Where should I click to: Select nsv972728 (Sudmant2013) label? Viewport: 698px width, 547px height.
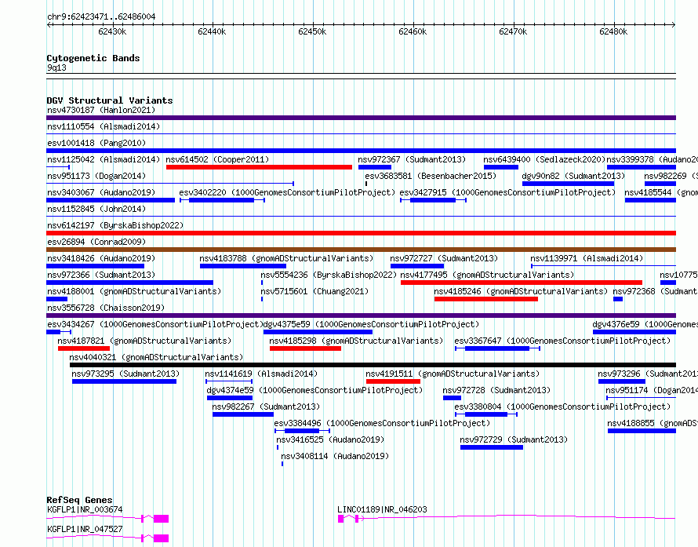[496, 390]
